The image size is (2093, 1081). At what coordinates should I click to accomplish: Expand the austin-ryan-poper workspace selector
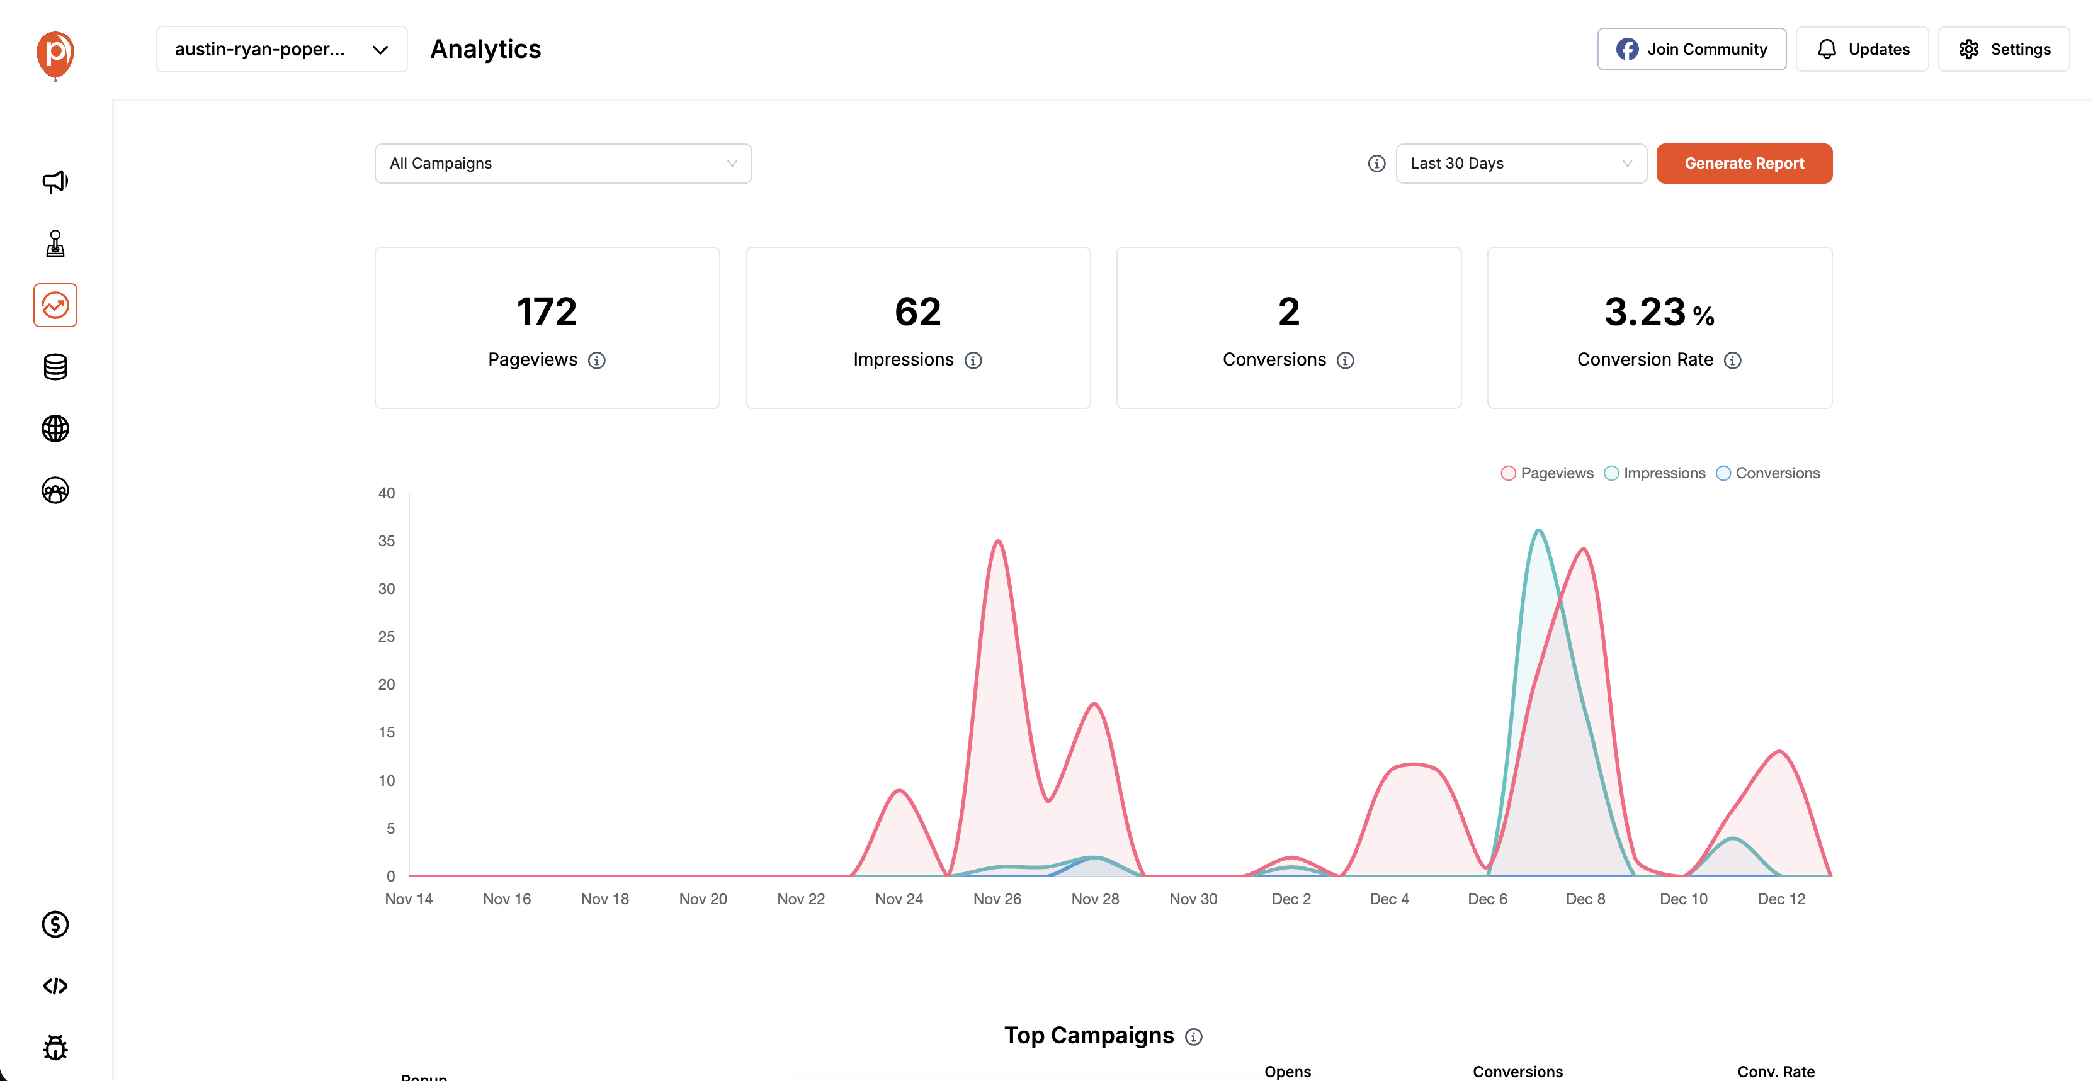(281, 48)
